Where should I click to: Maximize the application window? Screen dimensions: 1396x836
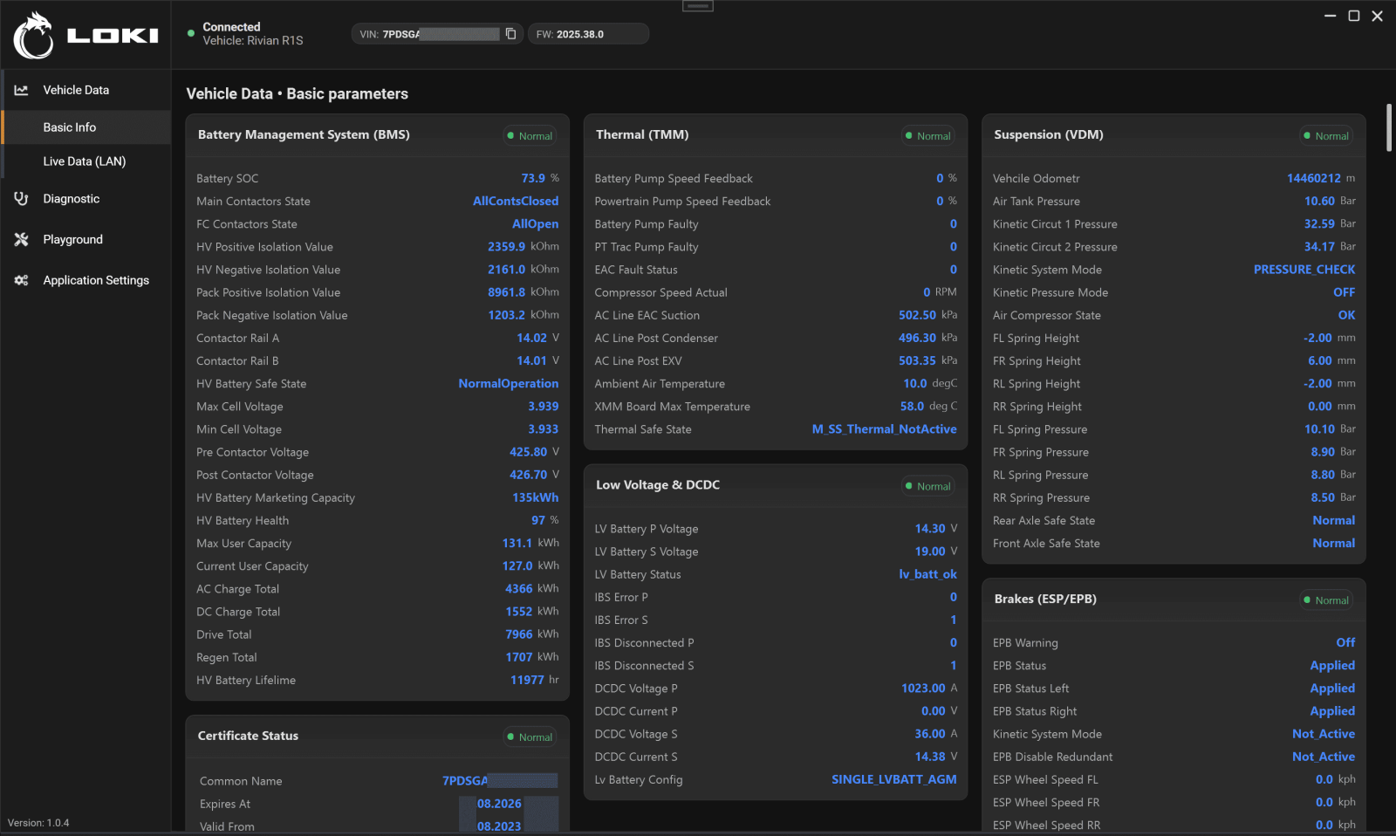point(1353,16)
